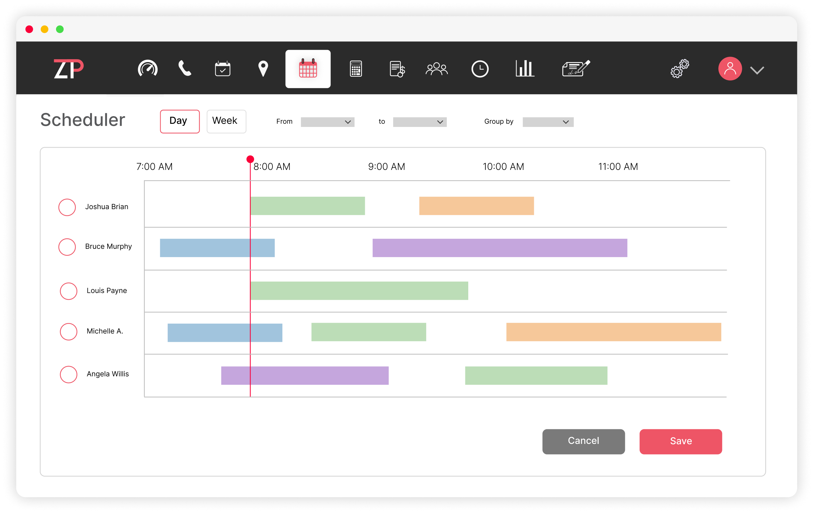This screenshot has width=813, height=513.
Task: Open the tasks calendar-check icon
Action: point(222,68)
